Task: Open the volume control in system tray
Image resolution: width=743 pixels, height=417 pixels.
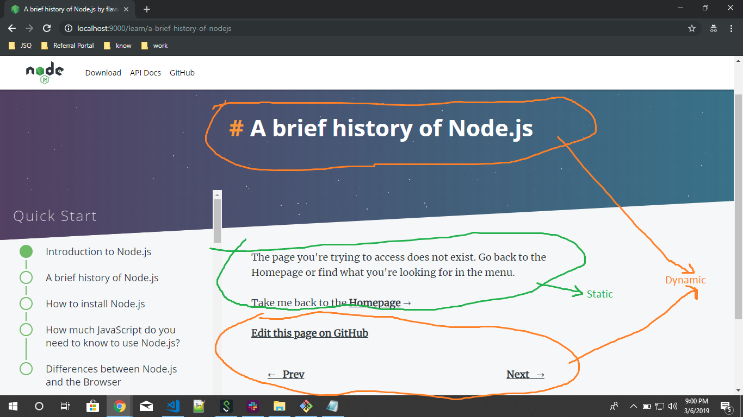Action: pyautogui.click(x=673, y=406)
